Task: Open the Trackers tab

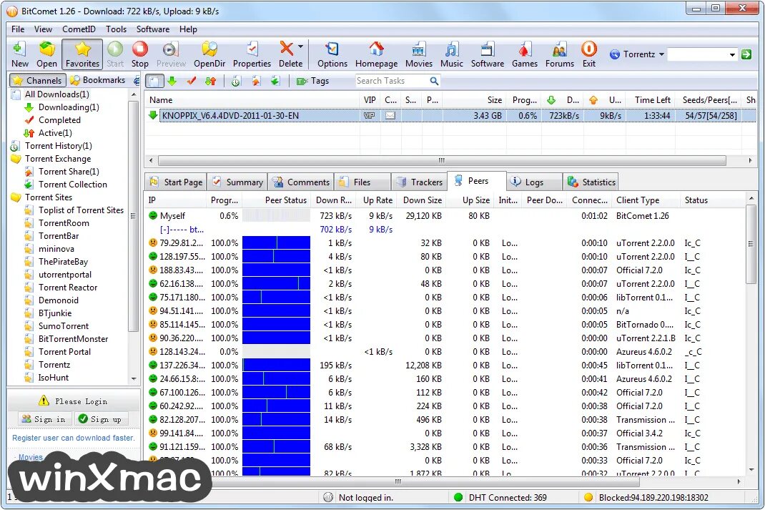Action: 420,182
